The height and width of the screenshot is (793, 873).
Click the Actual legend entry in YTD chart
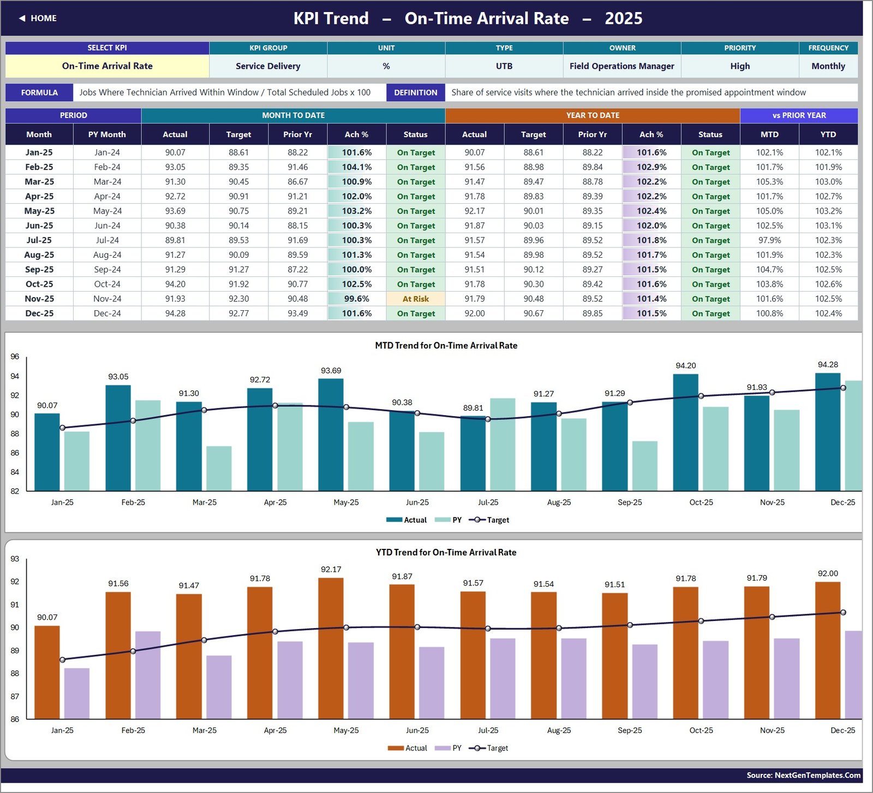(x=407, y=748)
